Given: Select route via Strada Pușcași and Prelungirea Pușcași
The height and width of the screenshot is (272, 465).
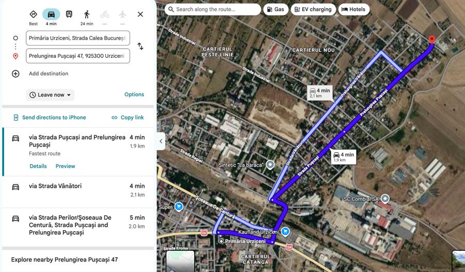Looking at the screenshot, I should pyautogui.click(x=79, y=152).
